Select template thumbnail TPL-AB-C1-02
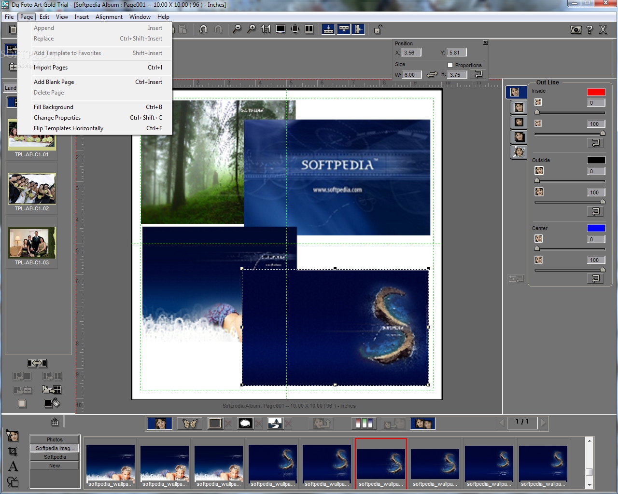 [x=32, y=189]
